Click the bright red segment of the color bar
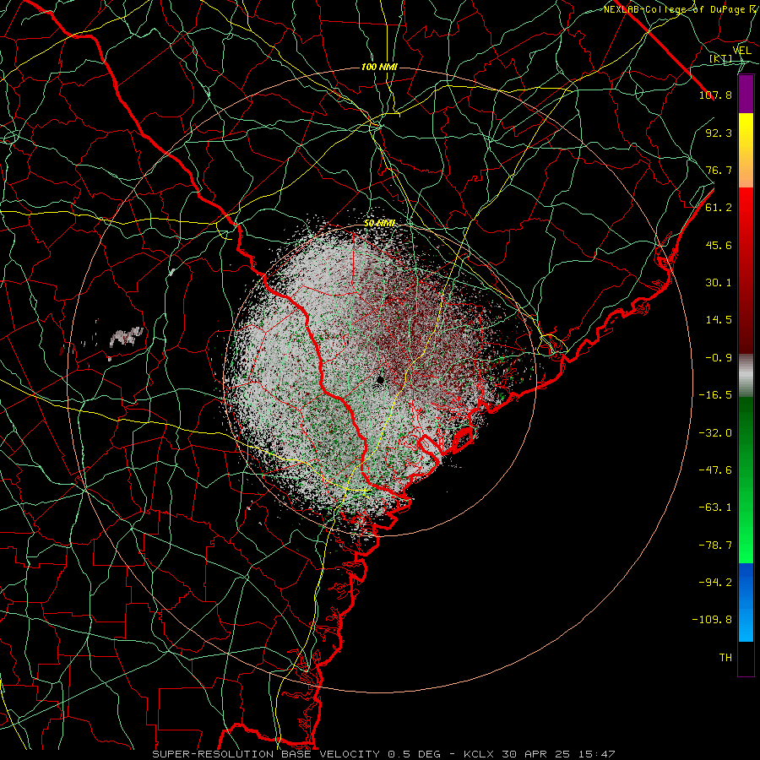 click(x=746, y=214)
